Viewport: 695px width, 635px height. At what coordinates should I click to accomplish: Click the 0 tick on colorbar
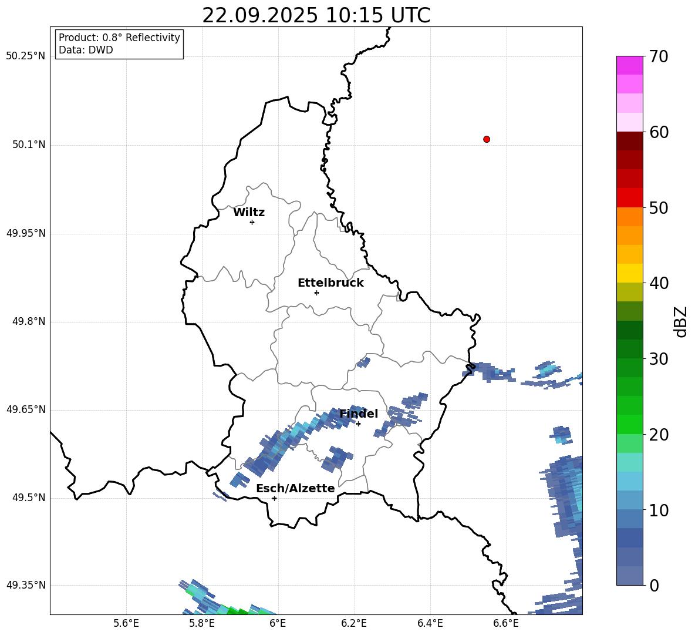[654, 586]
